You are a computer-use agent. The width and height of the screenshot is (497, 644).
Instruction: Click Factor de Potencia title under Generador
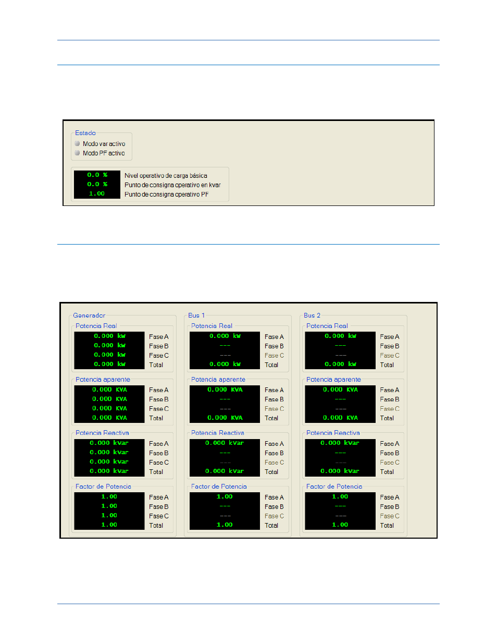click(x=103, y=487)
